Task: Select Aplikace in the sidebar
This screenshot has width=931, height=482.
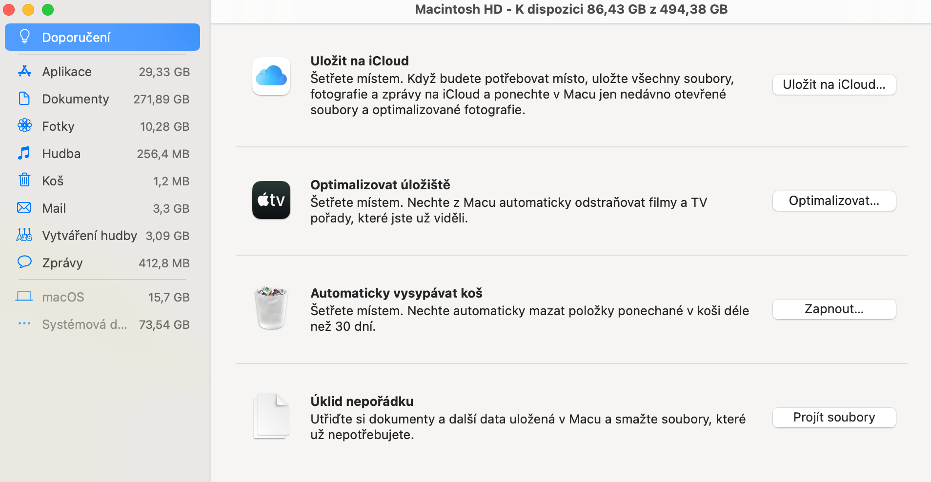Action: tap(67, 72)
